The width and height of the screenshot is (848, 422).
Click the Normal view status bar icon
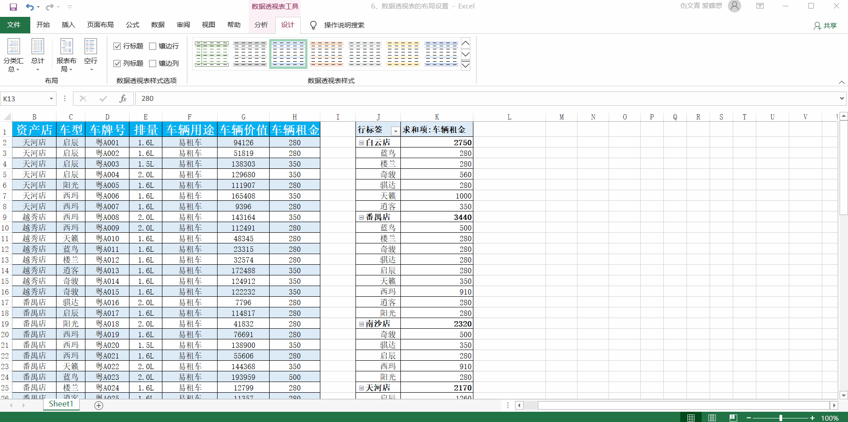point(691,418)
